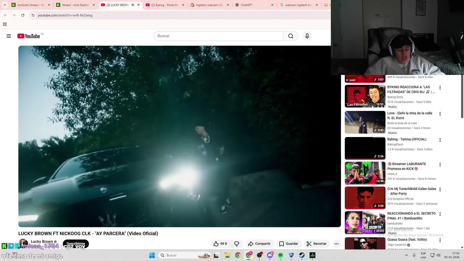Subscribe with the Suscribirme button
Viewport: 464px width, 261px height.
point(76,244)
